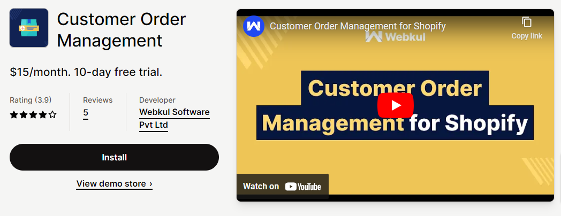561x216 pixels.
Task: Play the YouTube video
Action: [x=396, y=105]
